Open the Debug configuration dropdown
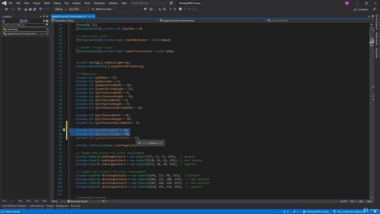 tap(61, 10)
